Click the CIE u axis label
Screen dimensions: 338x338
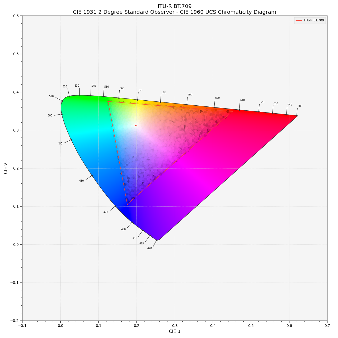(x=175, y=331)
